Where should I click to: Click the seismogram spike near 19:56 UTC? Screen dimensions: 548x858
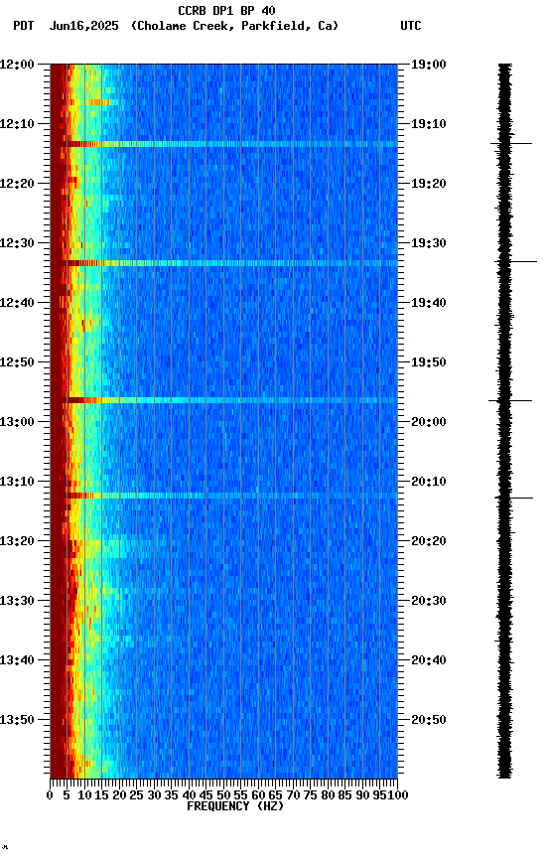click(x=510, y=401)
